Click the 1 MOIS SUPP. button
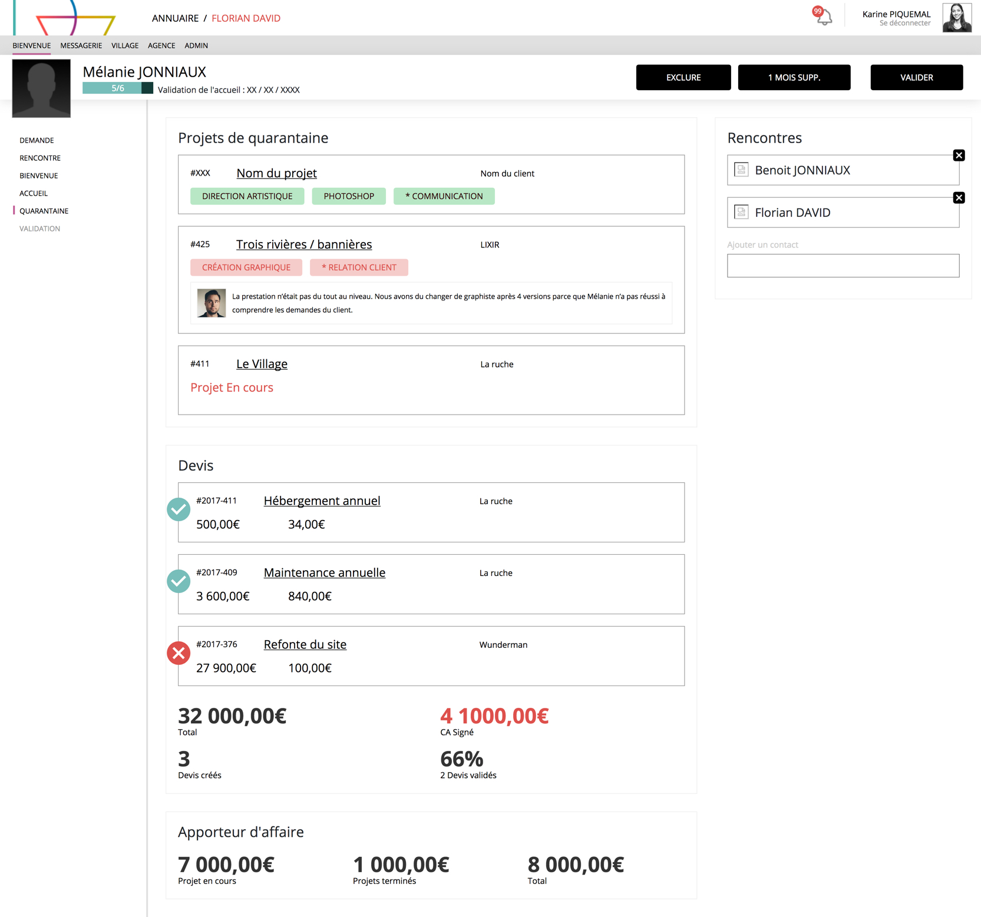Screen dimensions: 981x917 point(794,78)
